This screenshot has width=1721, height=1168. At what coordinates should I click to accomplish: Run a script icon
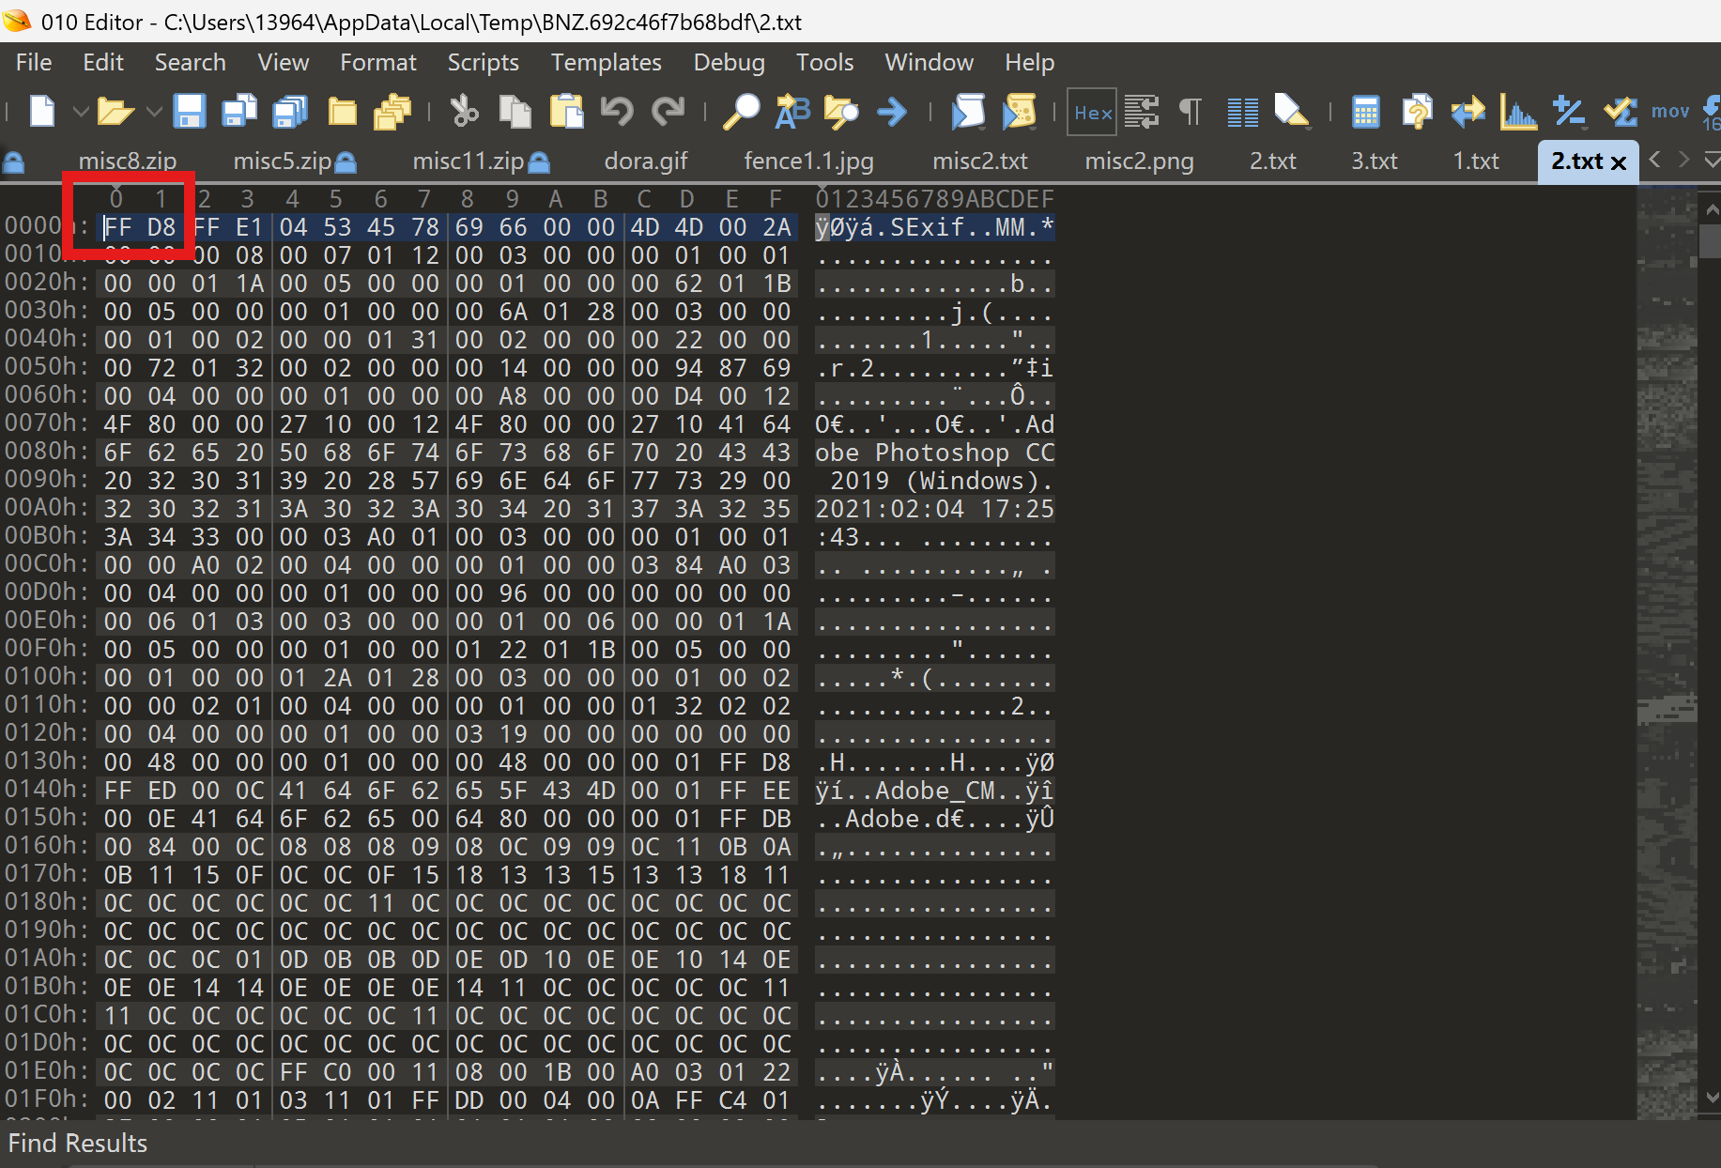click(968, 112)
